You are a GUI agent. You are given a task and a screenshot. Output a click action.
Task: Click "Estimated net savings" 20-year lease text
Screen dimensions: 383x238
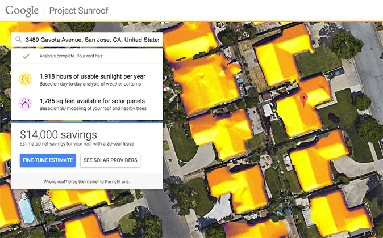pos(77,144)
